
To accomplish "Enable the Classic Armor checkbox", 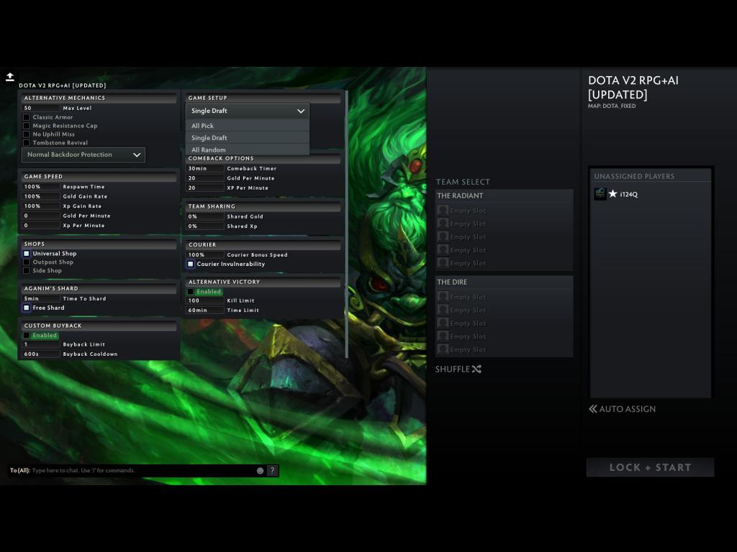I will 27,117.
